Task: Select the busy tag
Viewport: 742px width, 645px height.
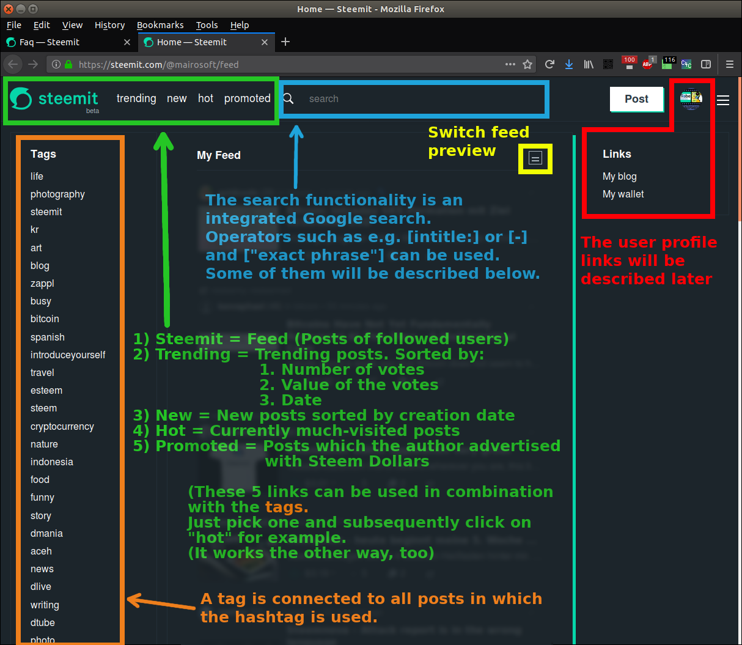Action: pyautogui.click(x=41, y=301)
